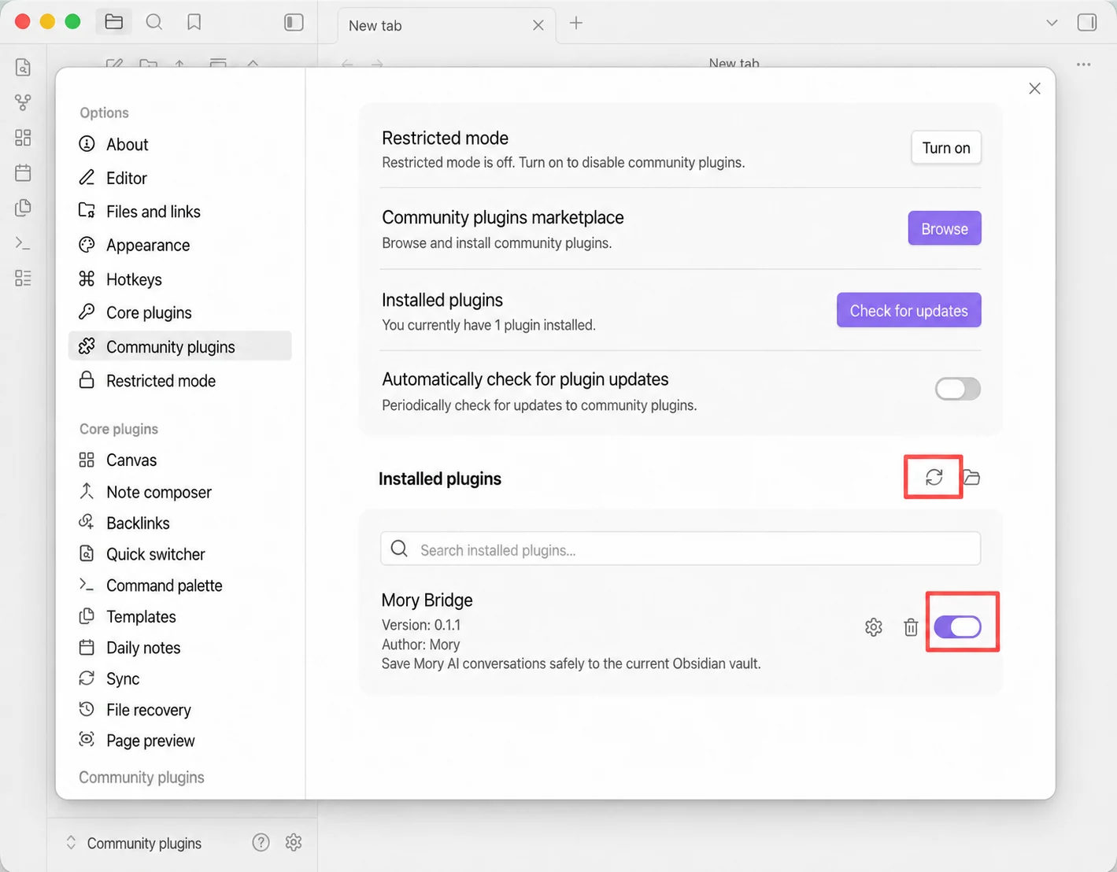The image size is (1117, 872).
Task: Expand the tab list dropdown chevron
Action: [x=1052, y=22]
